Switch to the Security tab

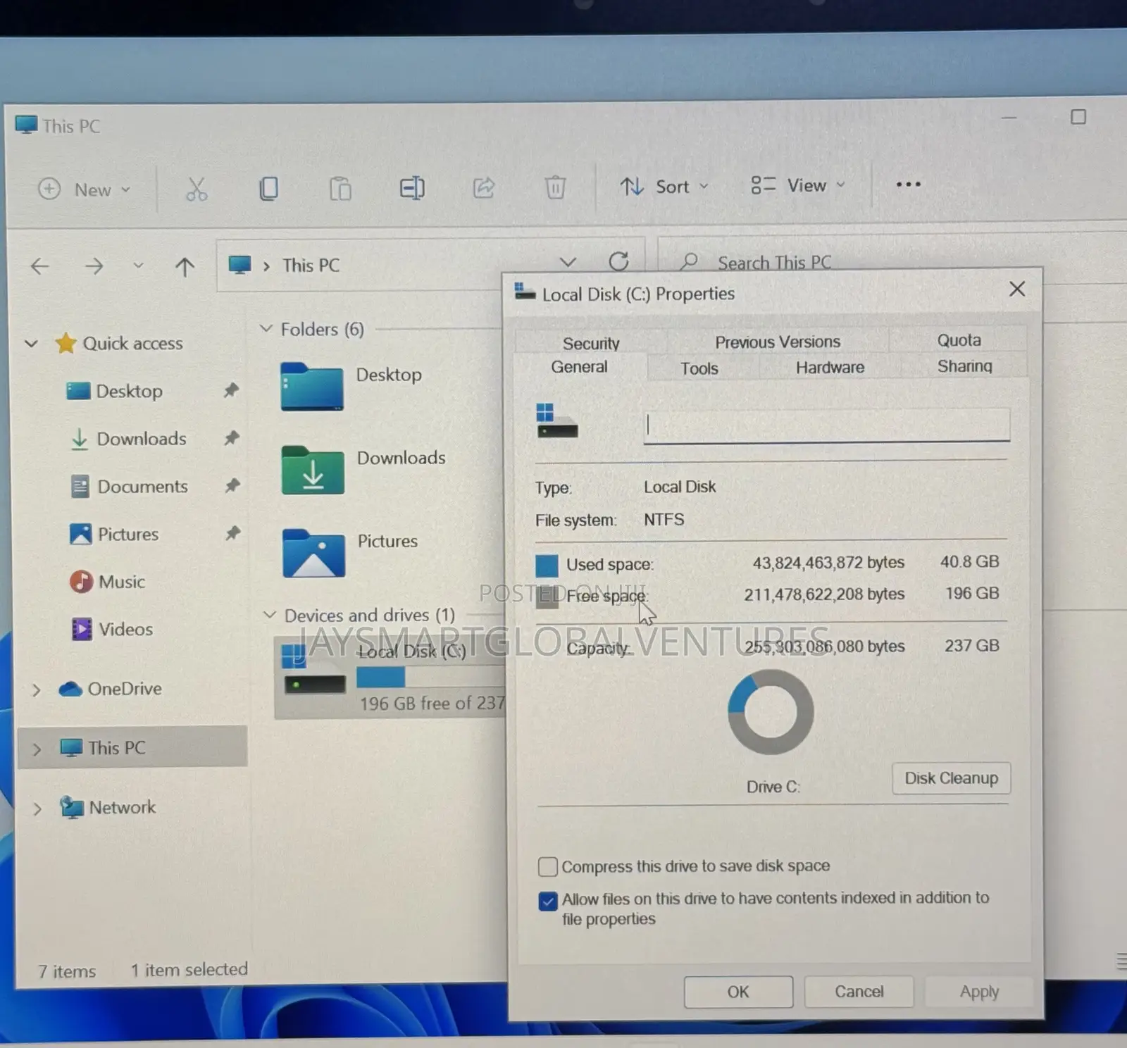[591, 343]
